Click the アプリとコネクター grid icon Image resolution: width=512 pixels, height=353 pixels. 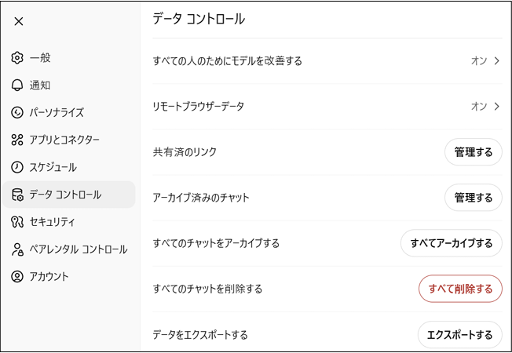[17, 140]
